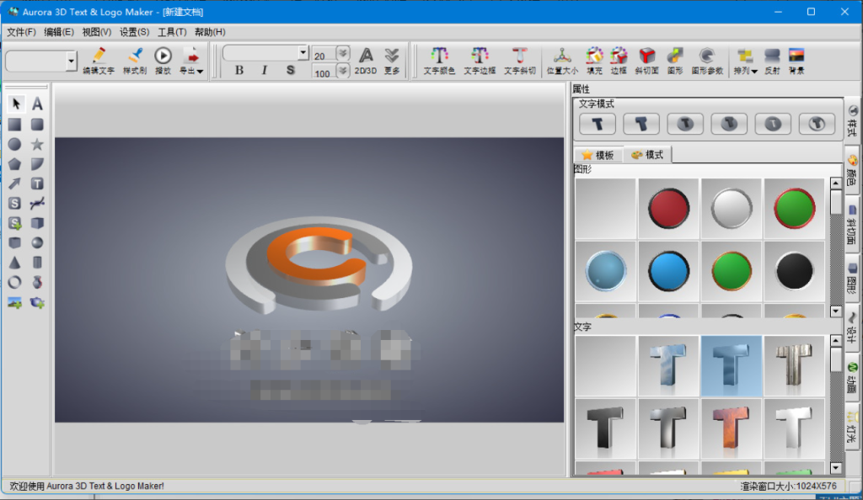Image resolution: width=863 pixels, height=500 pixels.
Task: Open the 斜切面 bevel cube tool
Action: [x=646, y=61]
